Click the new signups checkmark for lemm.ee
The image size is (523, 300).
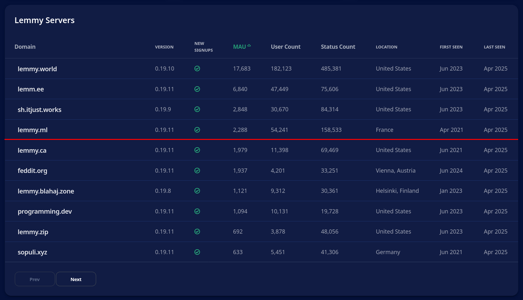pyautogui.click(x=197, y=89)
